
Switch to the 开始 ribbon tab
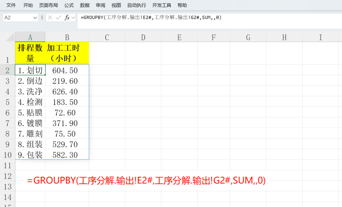coord(28,5)
